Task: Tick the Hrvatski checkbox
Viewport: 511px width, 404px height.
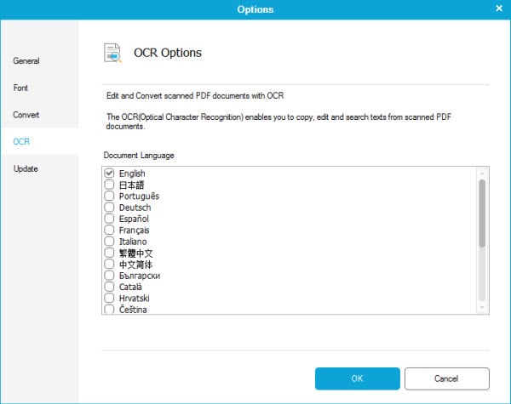Action: (x=109, y=299)
